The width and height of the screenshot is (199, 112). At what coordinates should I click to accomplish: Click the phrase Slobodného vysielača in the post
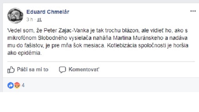pyautogui.click(x=65, y=38)
